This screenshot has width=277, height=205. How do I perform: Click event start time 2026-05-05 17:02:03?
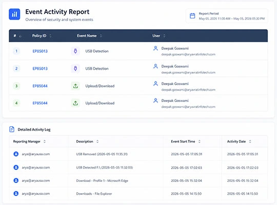pos(186,168)
